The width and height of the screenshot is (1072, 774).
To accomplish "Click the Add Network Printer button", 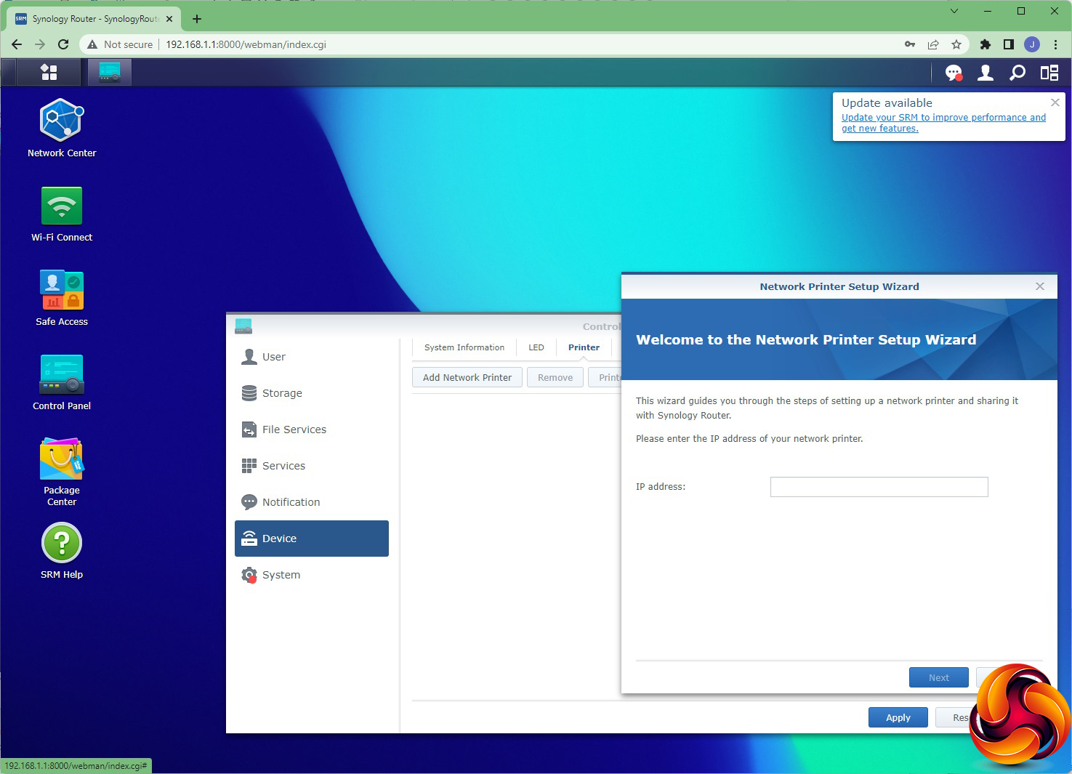I will [467, 377].
